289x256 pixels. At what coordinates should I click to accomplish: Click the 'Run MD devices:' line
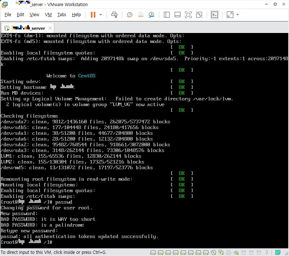tap(22, 93)
